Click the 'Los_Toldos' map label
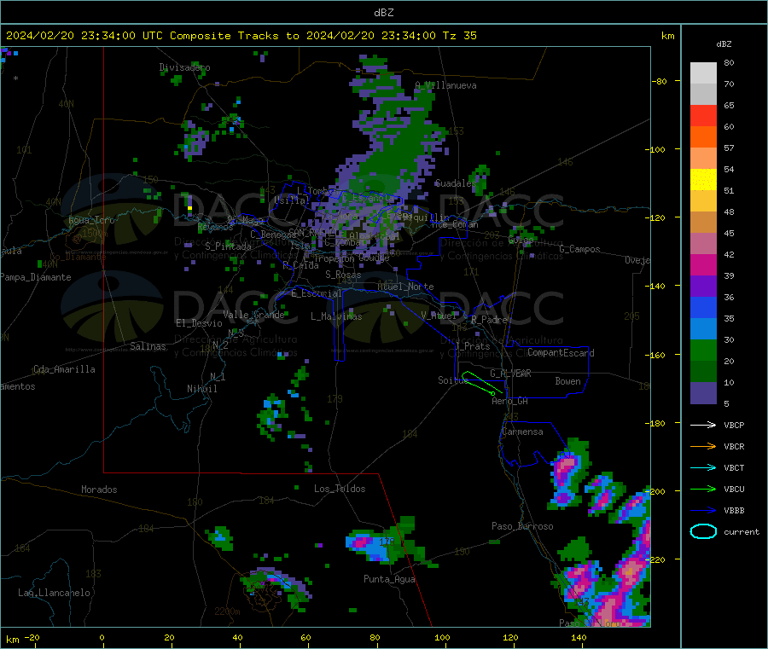 (x=340, y=489)
